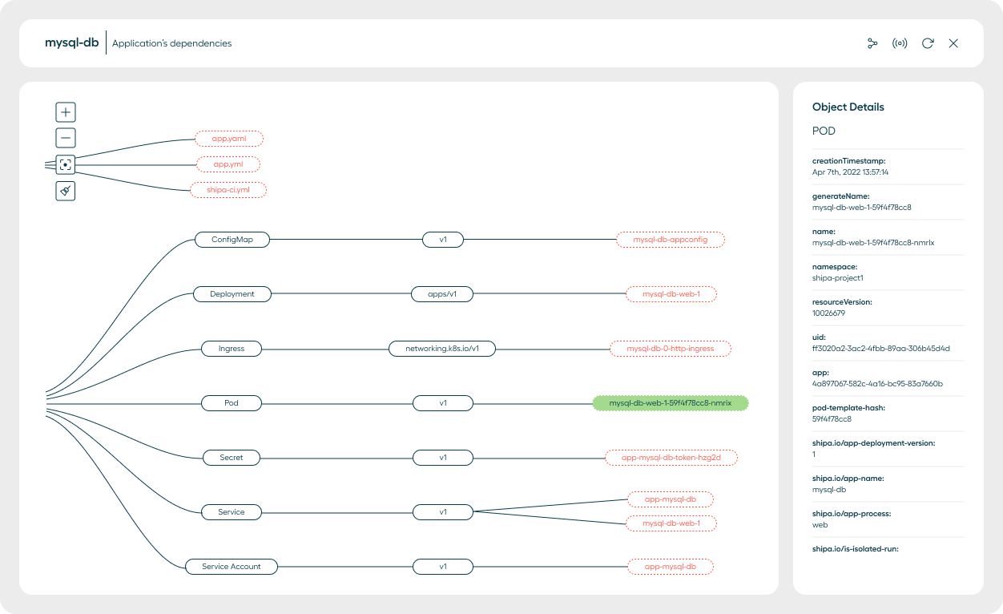Open the app-mysql-db-token-hzg2d secret
1003x614 pixels.
pyautogui.click(x=671, y=458)
